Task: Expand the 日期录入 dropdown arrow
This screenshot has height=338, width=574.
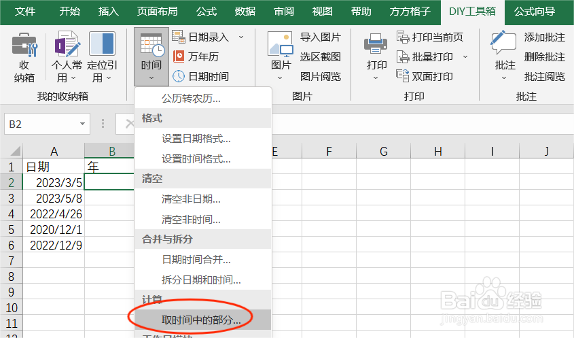Action: coord(241,37)
